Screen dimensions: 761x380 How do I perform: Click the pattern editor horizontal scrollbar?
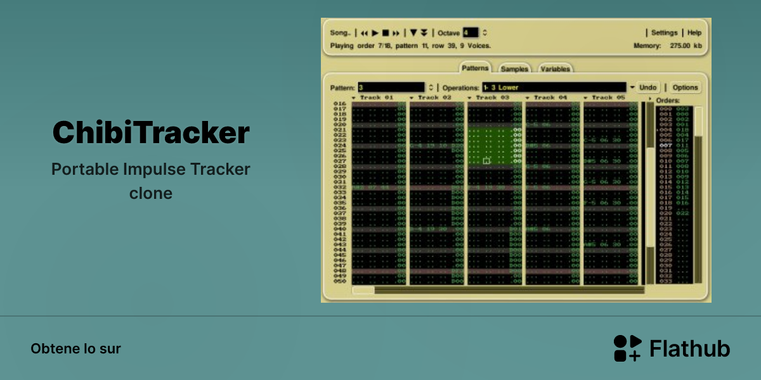(498, 290)
